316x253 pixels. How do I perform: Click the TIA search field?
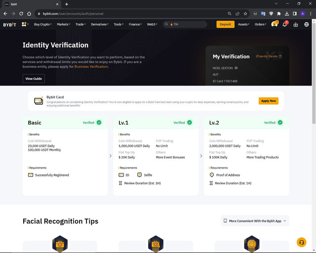(x=185, y=24)
